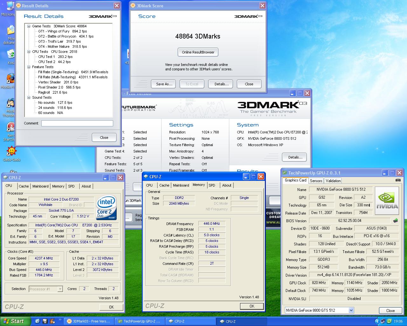Switch to SPD tab in left CPU-Z

pos(72,186)
